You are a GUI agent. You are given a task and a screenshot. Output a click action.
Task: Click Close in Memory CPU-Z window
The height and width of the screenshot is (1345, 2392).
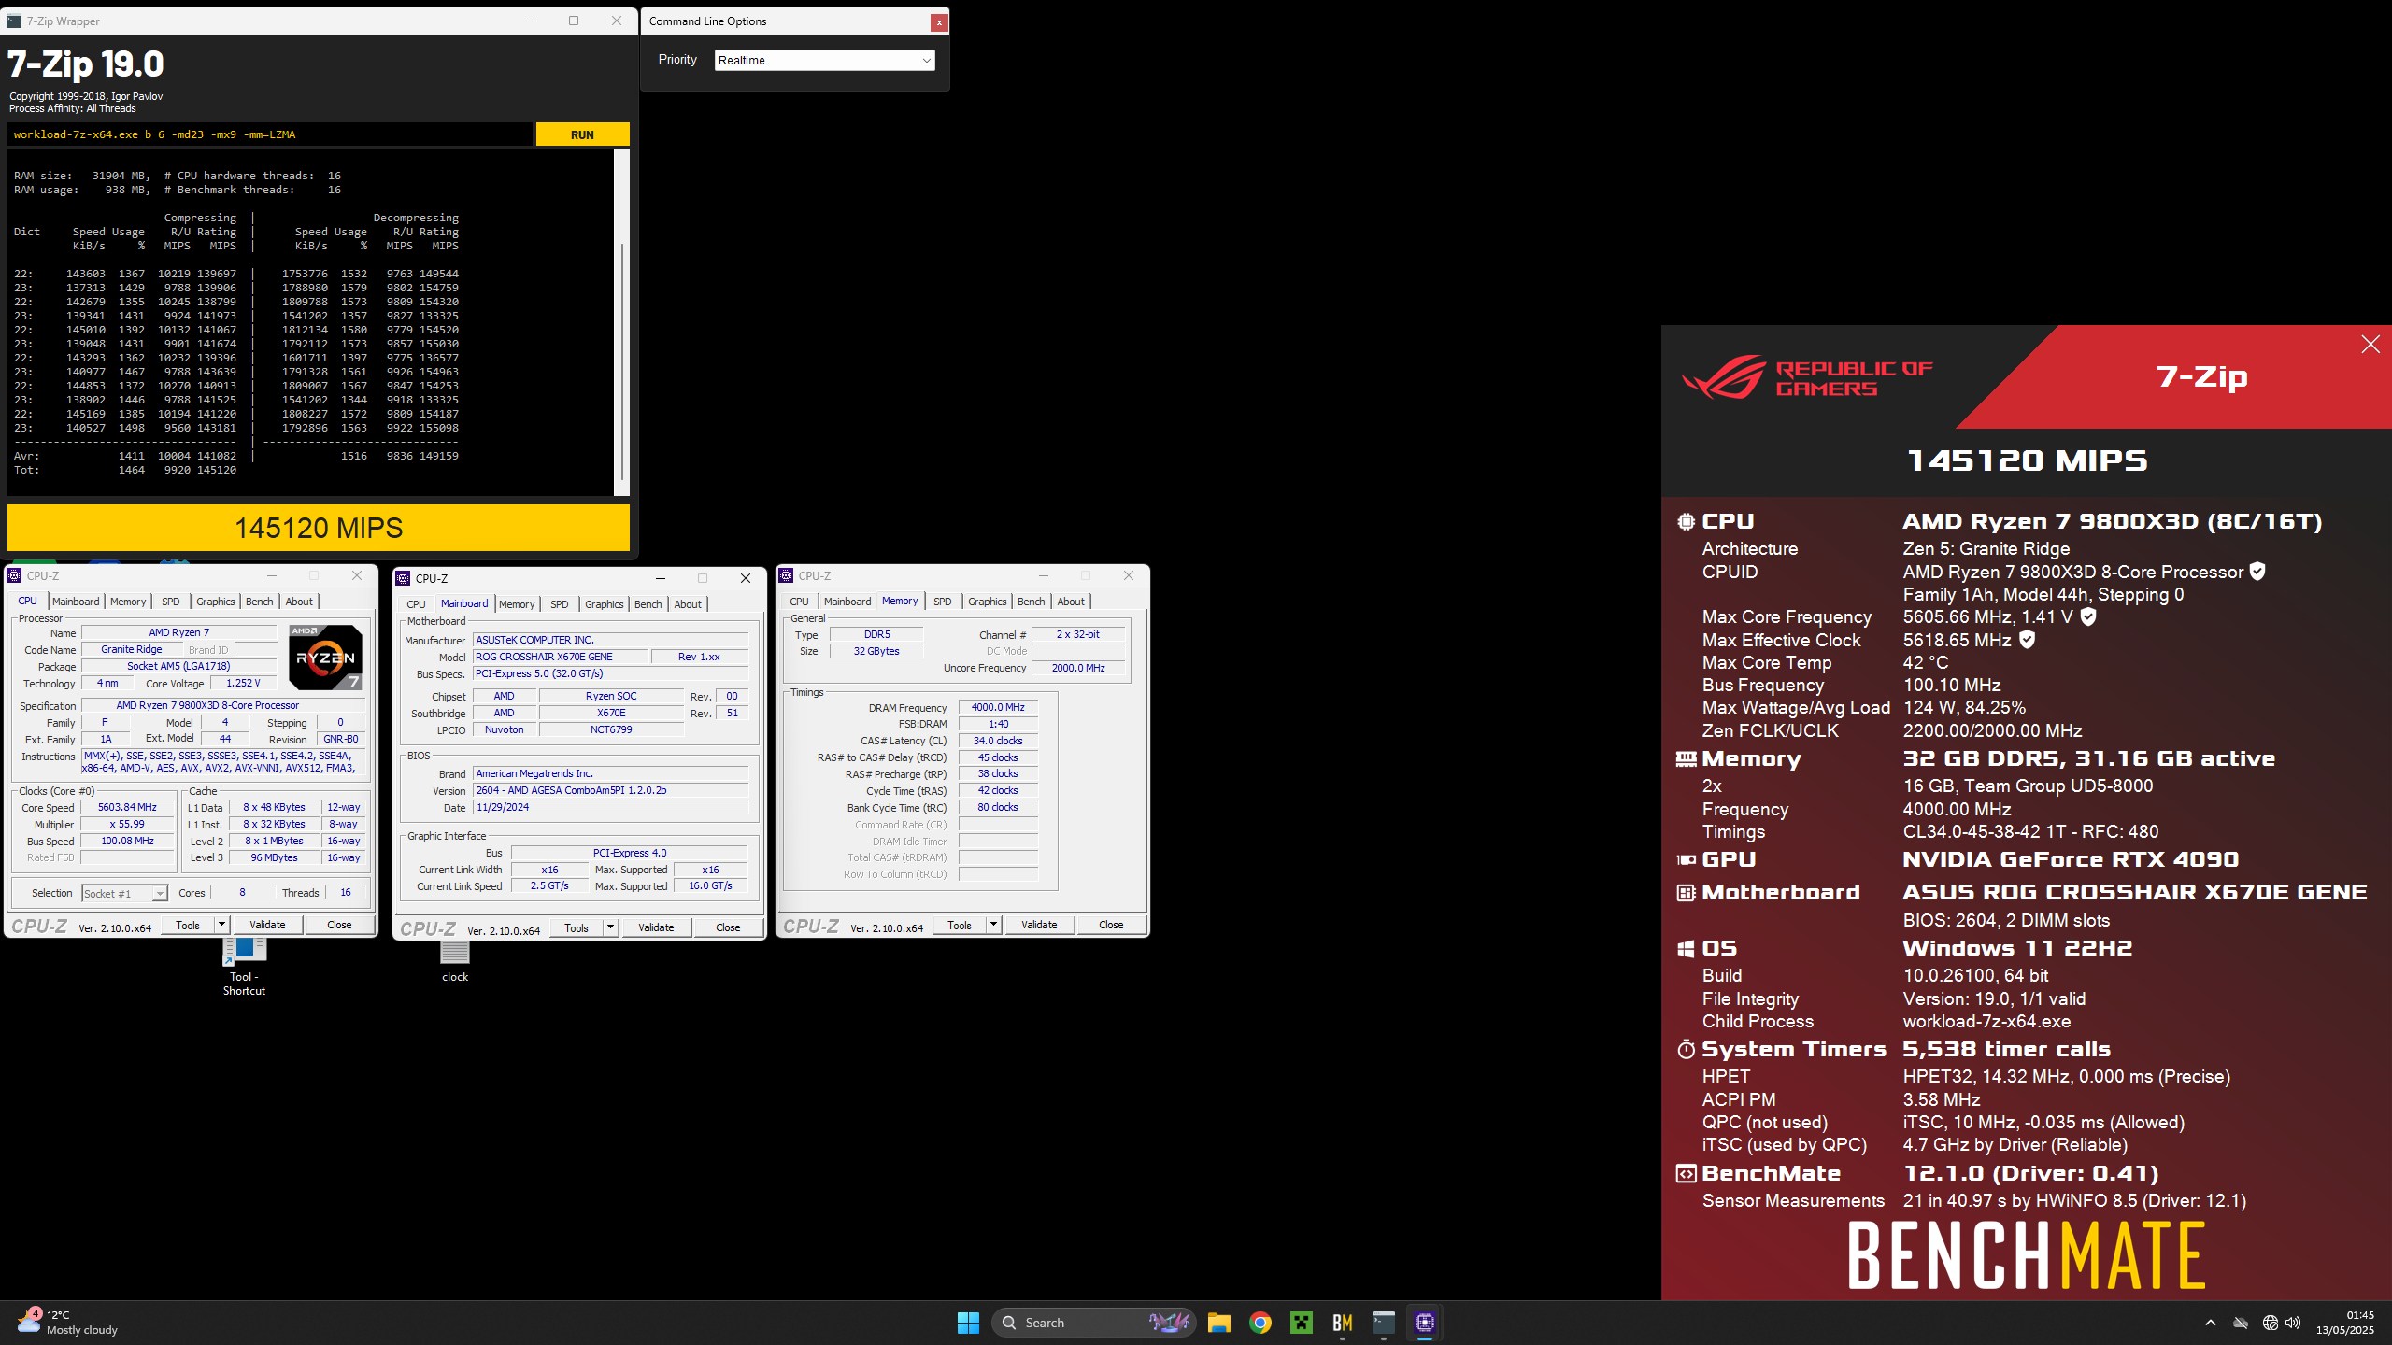pos(1111,925)
